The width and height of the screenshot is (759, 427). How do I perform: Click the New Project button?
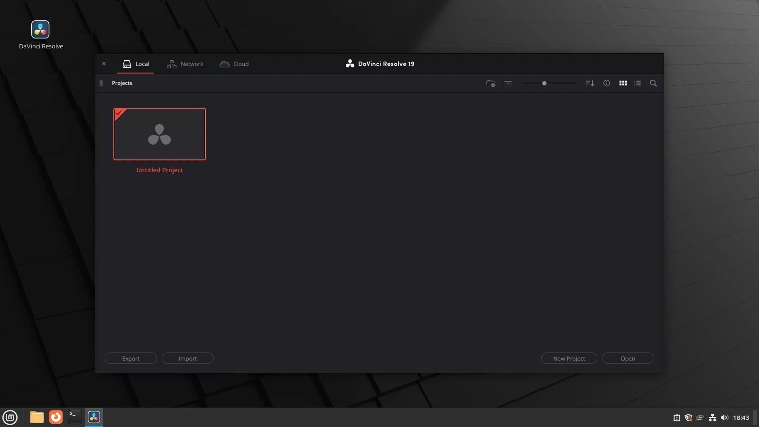[569, 358]
